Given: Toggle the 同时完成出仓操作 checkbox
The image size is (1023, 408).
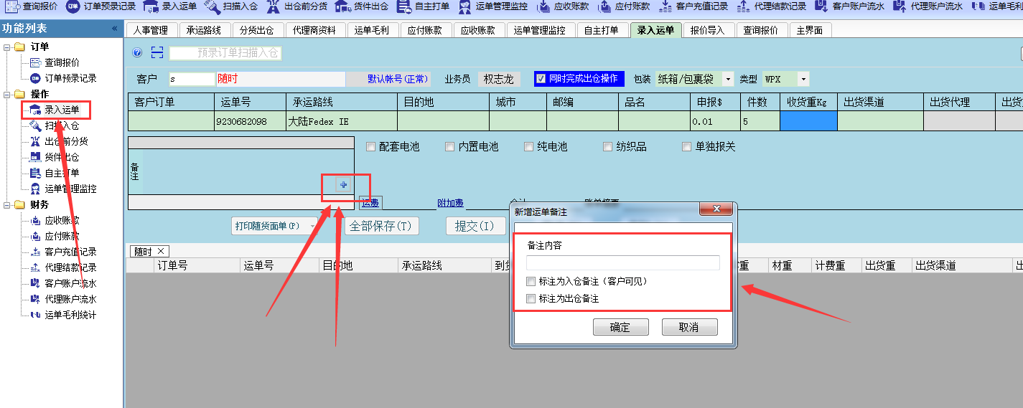Looking at the screenshot, I should 541,79.
